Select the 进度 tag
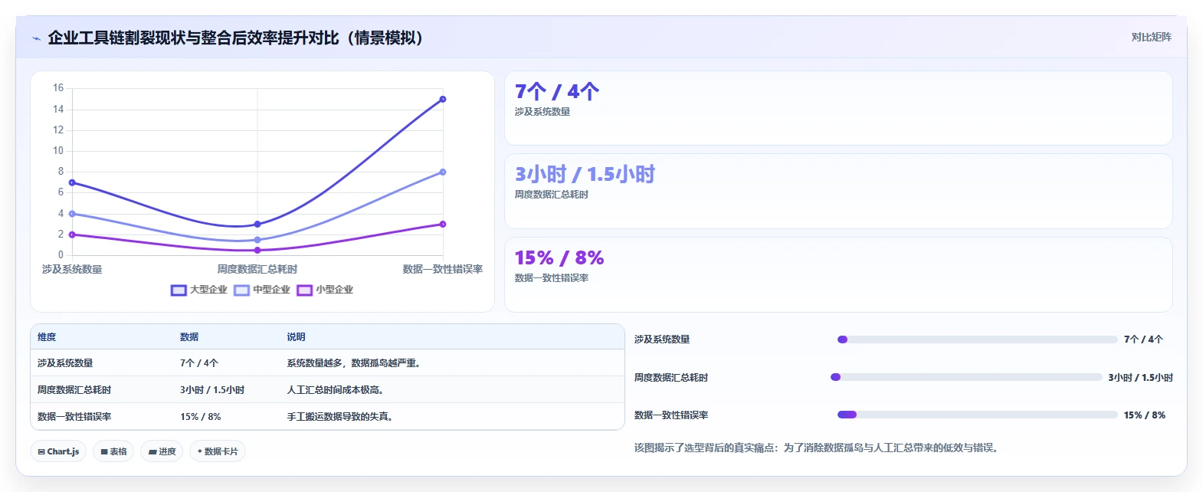1203x492 pixels. click(162, 451)
